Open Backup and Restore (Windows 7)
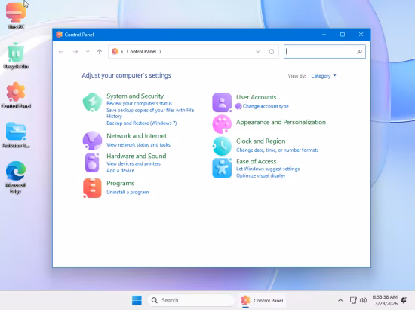This screenshot has width=415, height=310. click(x=141, y=123)
